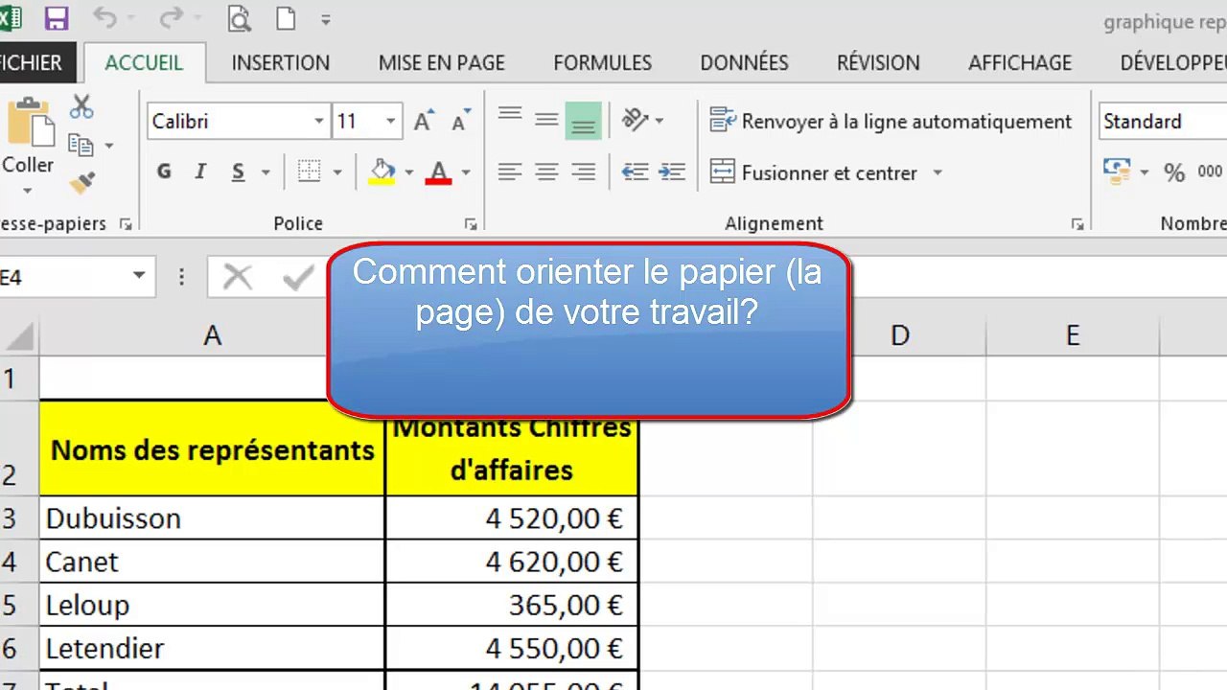The image size is (1227, 690).
Task: Click the Borders icon
Action: (x=309, y=172)
